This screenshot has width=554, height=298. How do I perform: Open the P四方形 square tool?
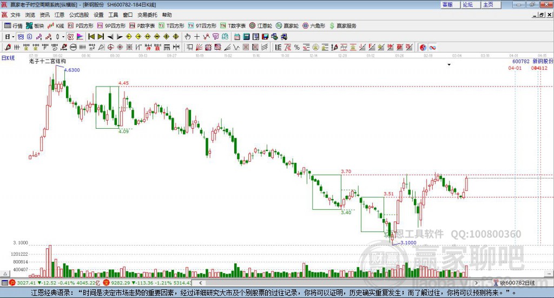(x=81, y=26)
